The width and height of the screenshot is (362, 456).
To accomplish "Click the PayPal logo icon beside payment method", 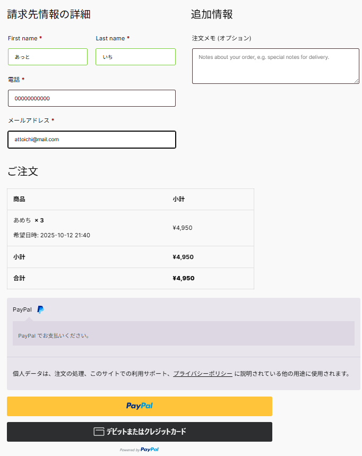I will 40,309.
